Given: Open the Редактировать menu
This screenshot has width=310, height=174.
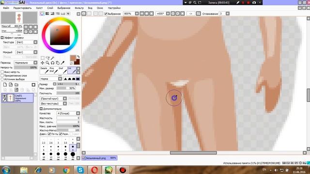Looking at the screenshot, I should click(22, 8).
